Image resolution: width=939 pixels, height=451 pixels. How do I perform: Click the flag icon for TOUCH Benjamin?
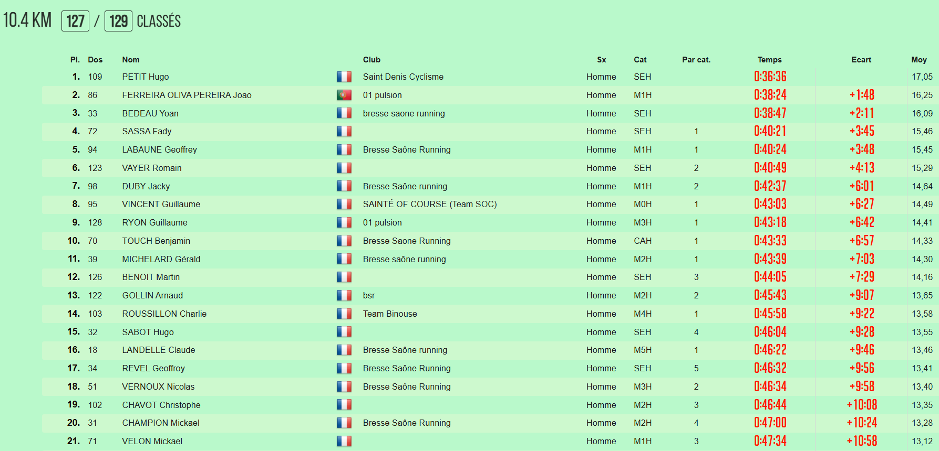click(344, 241)
